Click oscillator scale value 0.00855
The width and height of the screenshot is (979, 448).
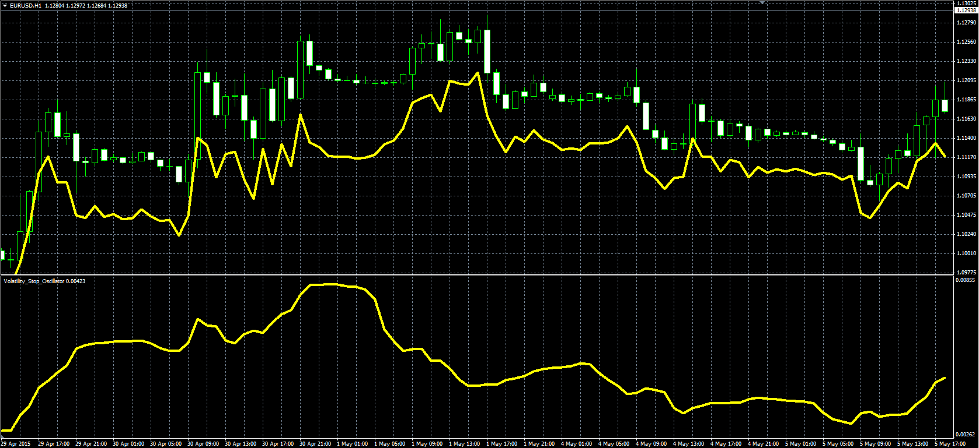click(966, 280)
